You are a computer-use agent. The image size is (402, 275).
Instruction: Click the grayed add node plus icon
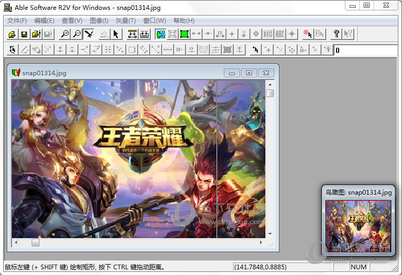(x=60, y=50)
